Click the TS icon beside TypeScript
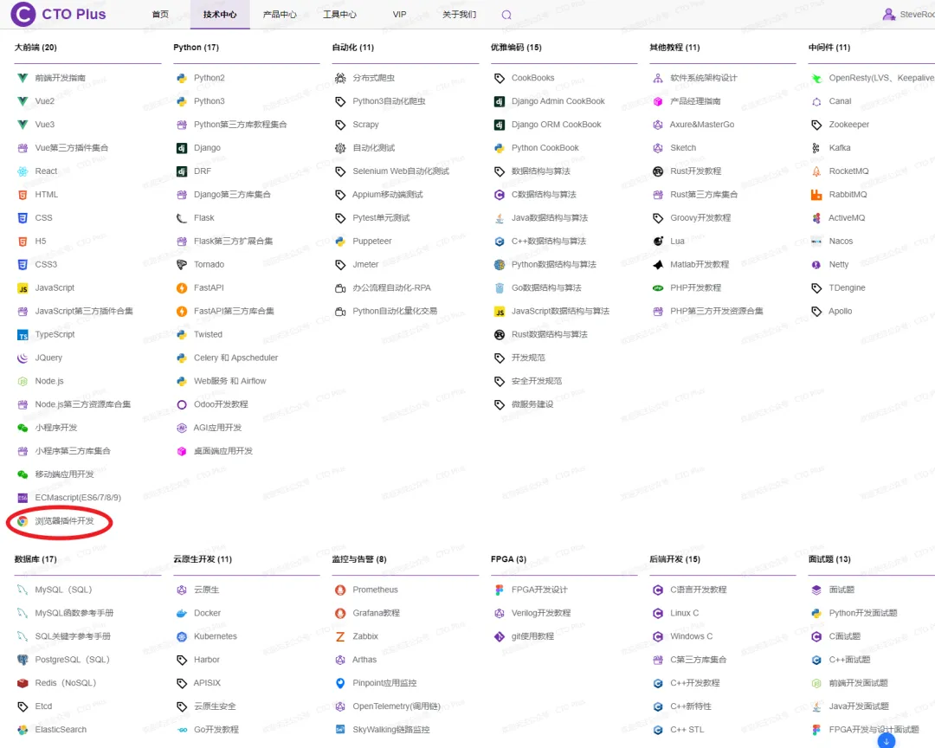 (23, 335)
